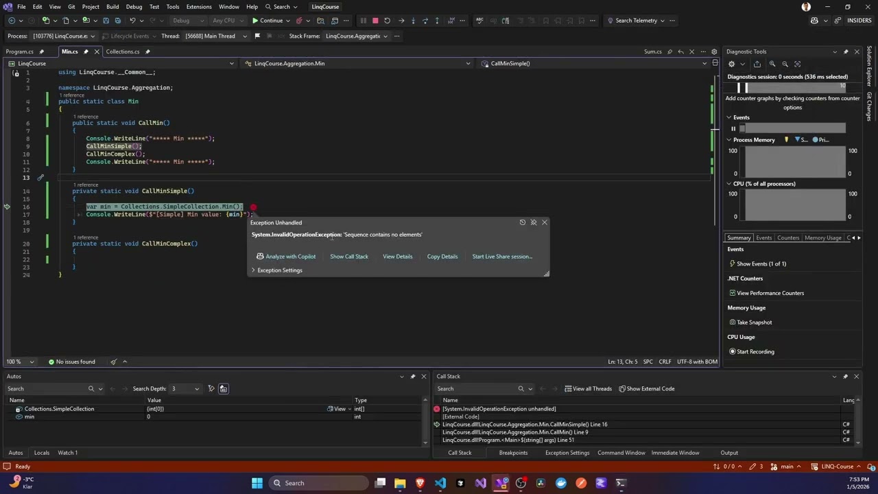Click Analyze with Copilot link

point(285,257)
